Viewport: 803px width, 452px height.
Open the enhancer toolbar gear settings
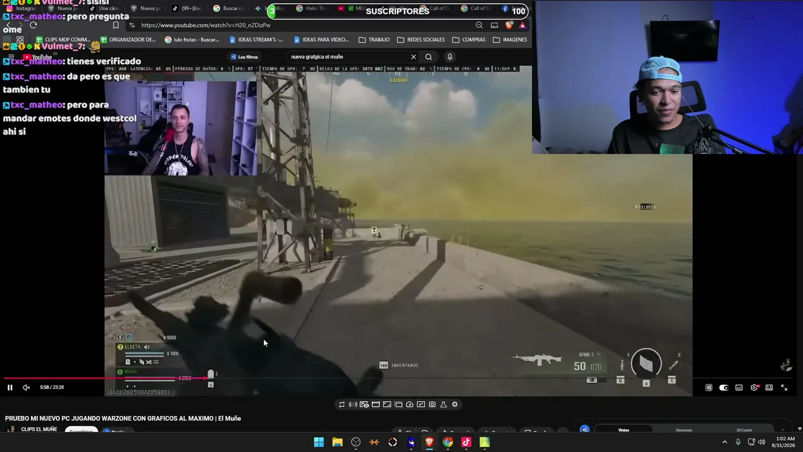click(x=455, y=404)
